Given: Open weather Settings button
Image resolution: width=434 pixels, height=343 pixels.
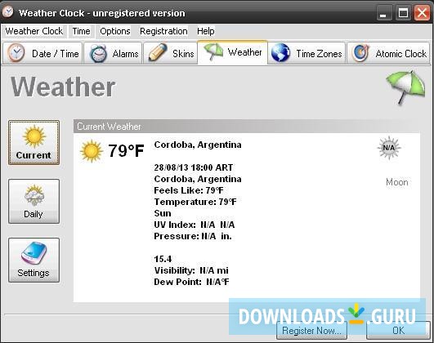Looking at the screenshot, I should point(34,260).
